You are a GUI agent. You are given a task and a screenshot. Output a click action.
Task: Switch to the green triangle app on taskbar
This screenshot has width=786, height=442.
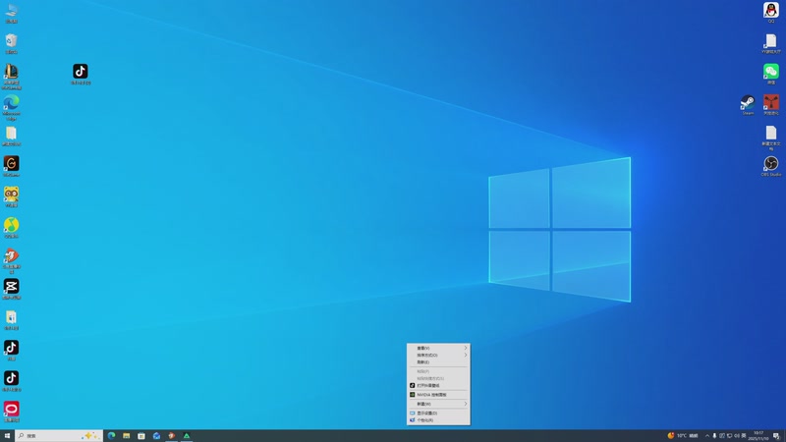(187, 435)
